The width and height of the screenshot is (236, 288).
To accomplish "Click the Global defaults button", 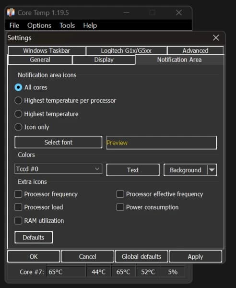I will click(x=142, y=256).
